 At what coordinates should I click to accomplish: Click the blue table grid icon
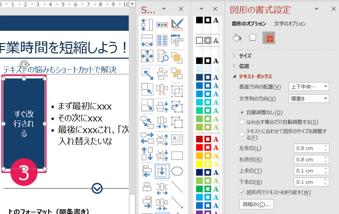pyautogui.click(x=162, y=40)
